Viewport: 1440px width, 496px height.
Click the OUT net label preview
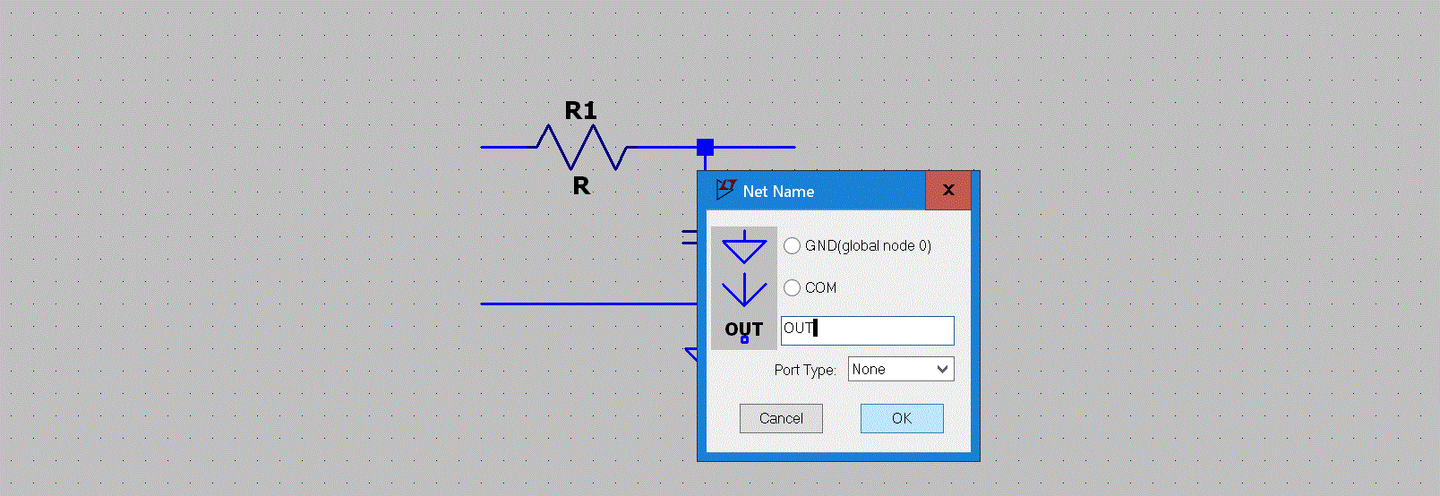click(744, 329)
